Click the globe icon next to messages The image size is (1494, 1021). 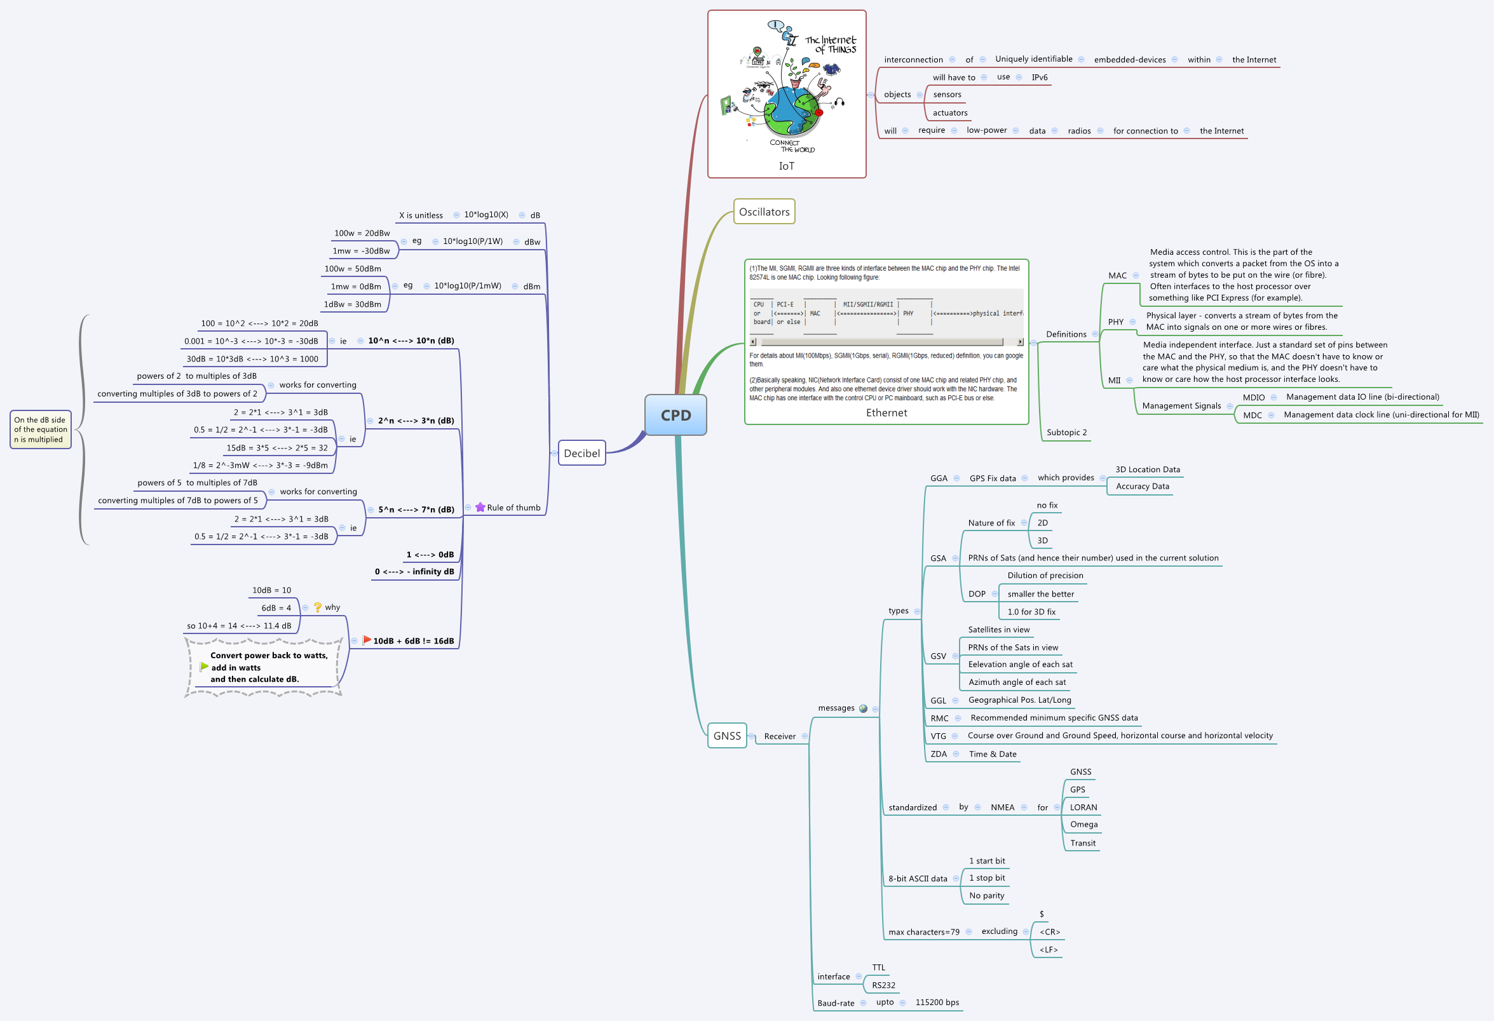coord(863,708)
